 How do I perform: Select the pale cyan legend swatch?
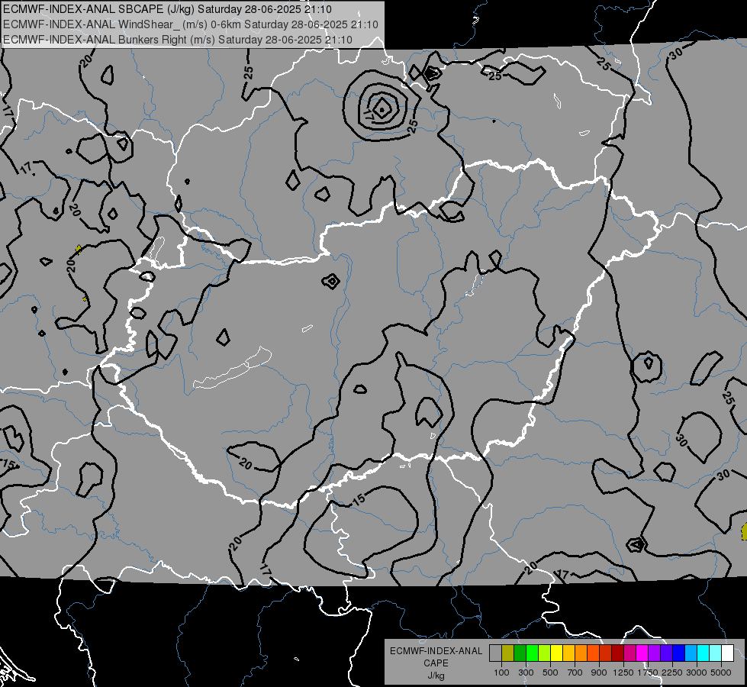(x=716, y=653)
